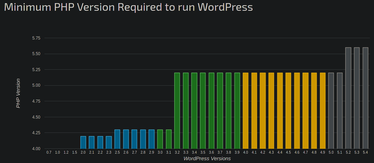Select the orange bar for version 4.9

point(323,111)
